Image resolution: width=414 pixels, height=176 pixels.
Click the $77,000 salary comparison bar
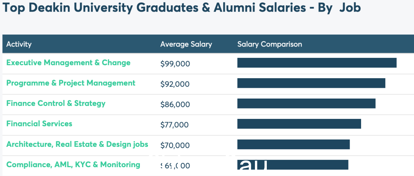299,124
